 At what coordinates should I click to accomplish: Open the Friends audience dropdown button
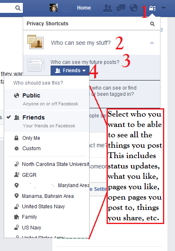(x=70, y=71)
